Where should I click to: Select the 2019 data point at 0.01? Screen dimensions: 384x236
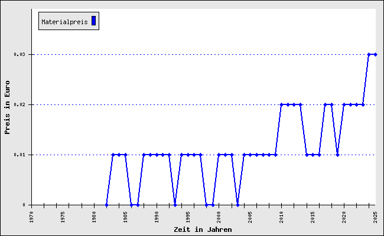[x=338, y=155]
